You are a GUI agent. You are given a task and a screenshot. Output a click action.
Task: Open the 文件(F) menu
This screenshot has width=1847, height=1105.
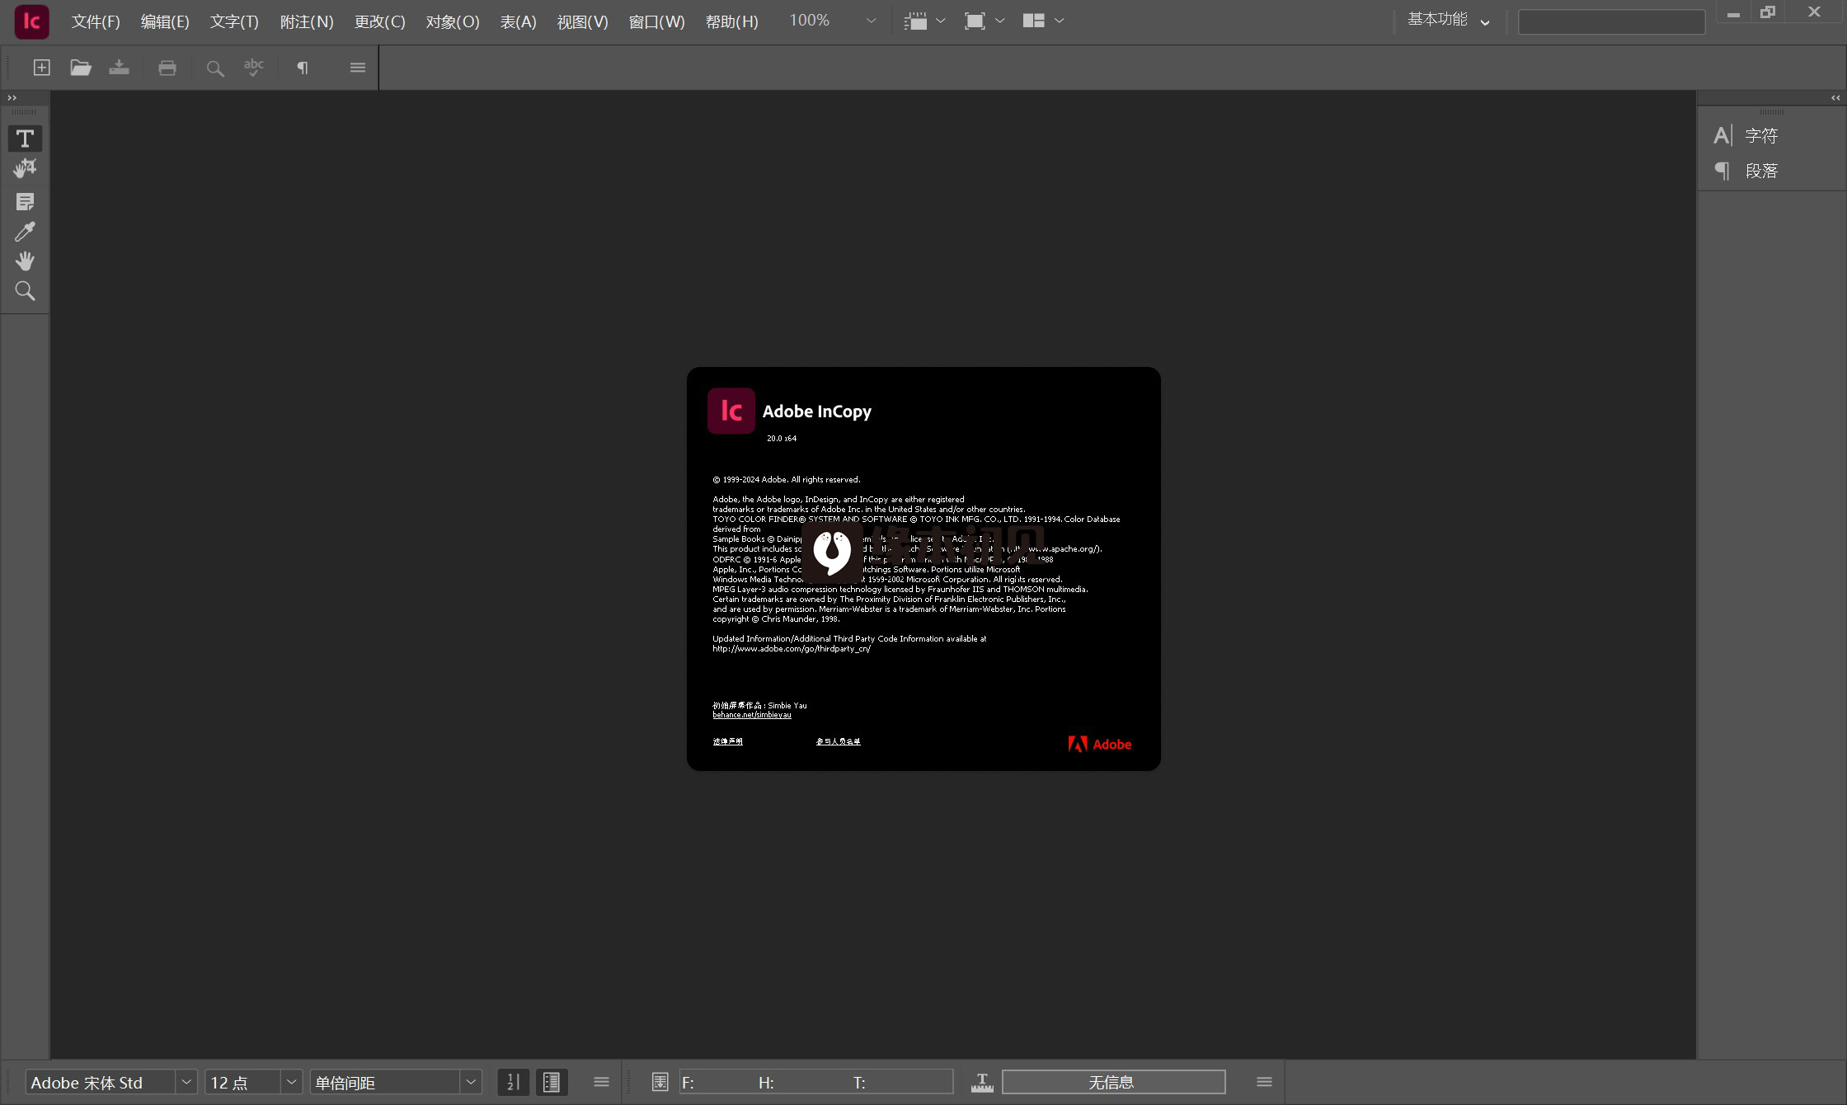96,21
